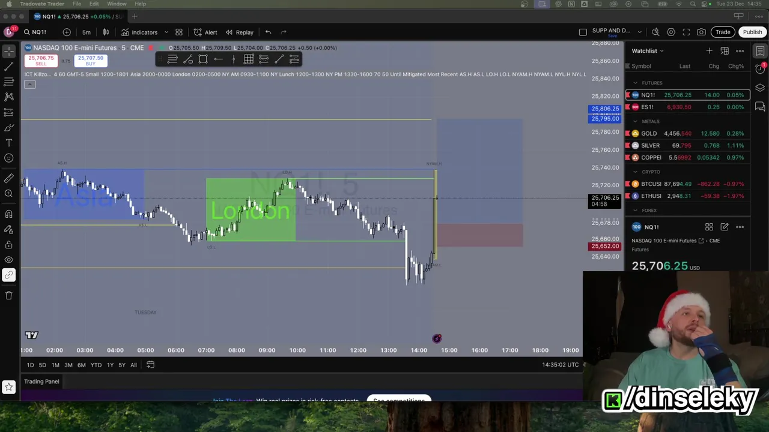The width and height of the screenshot is (769, 432).
Task: Collapse the FOREX watchlist section
Action: 636,211
